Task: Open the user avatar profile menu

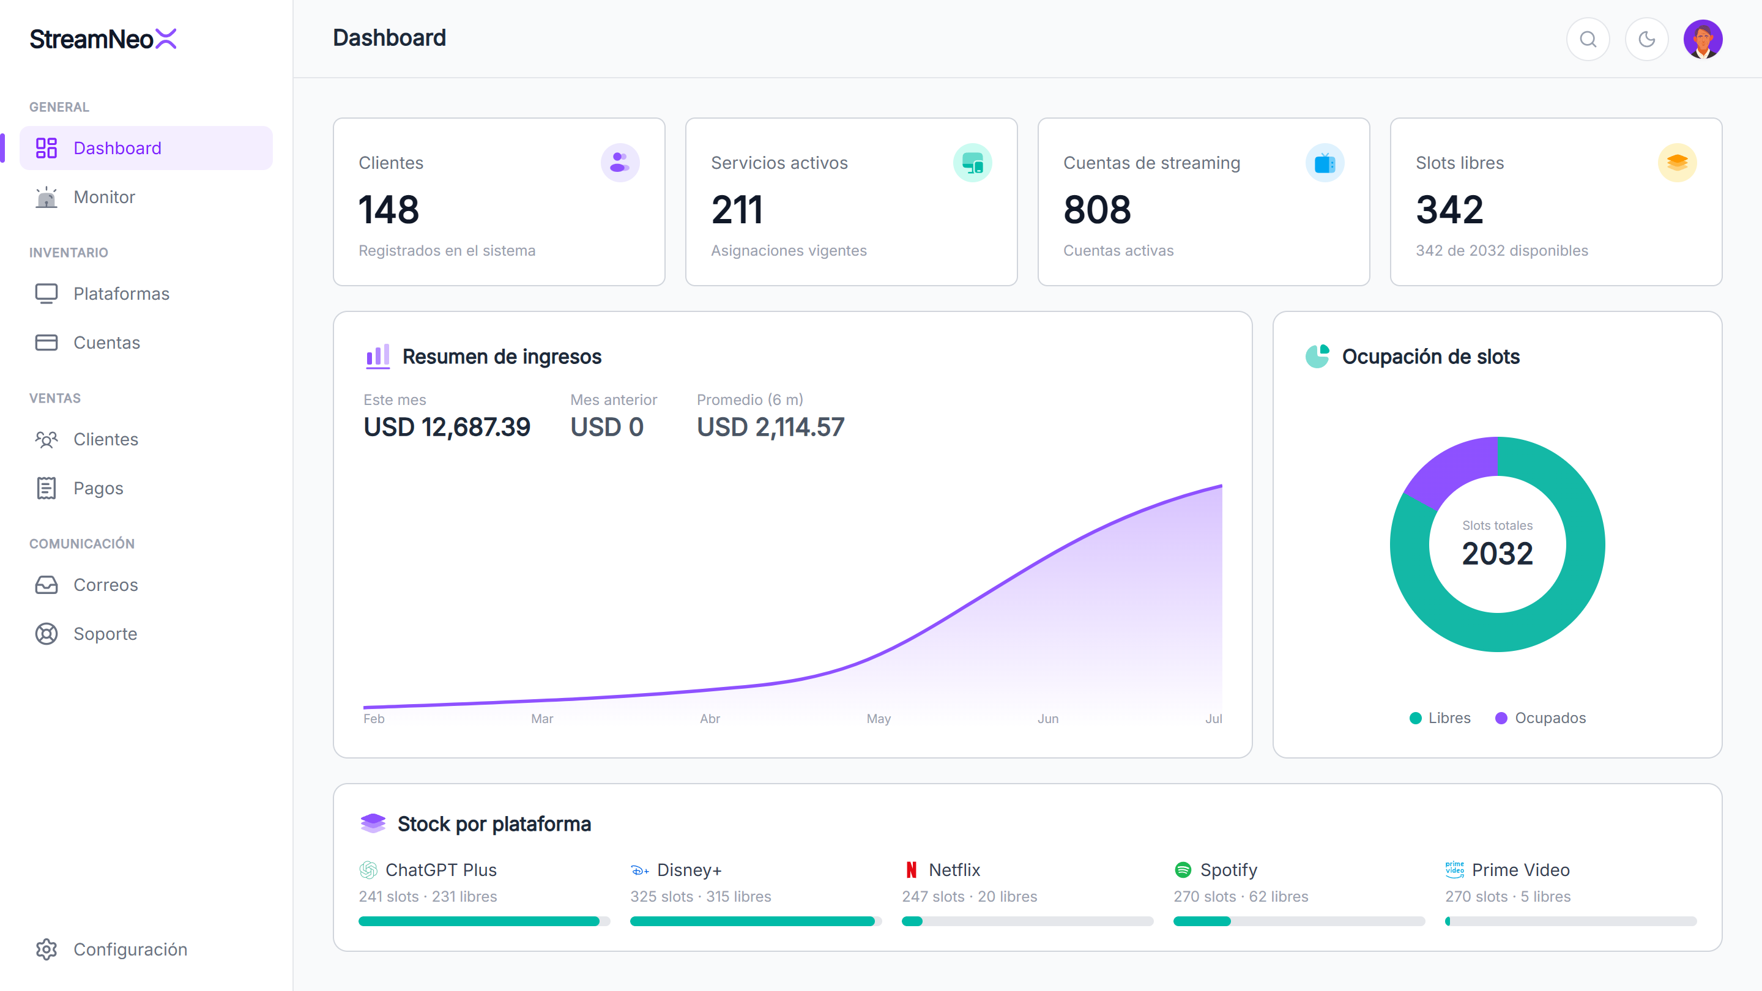Action: coord(1703,39)
